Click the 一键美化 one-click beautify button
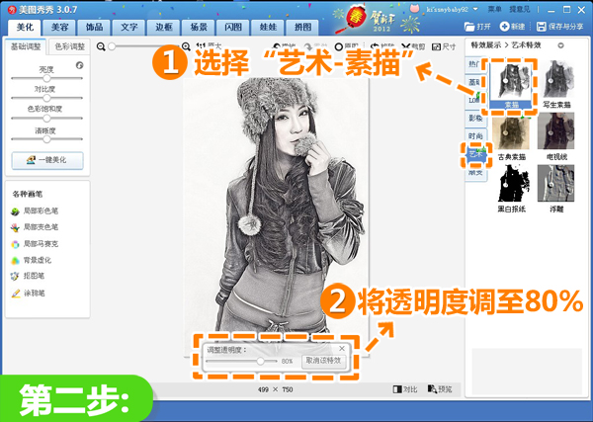Screen dimensions: 593x422 click(47, 160)
